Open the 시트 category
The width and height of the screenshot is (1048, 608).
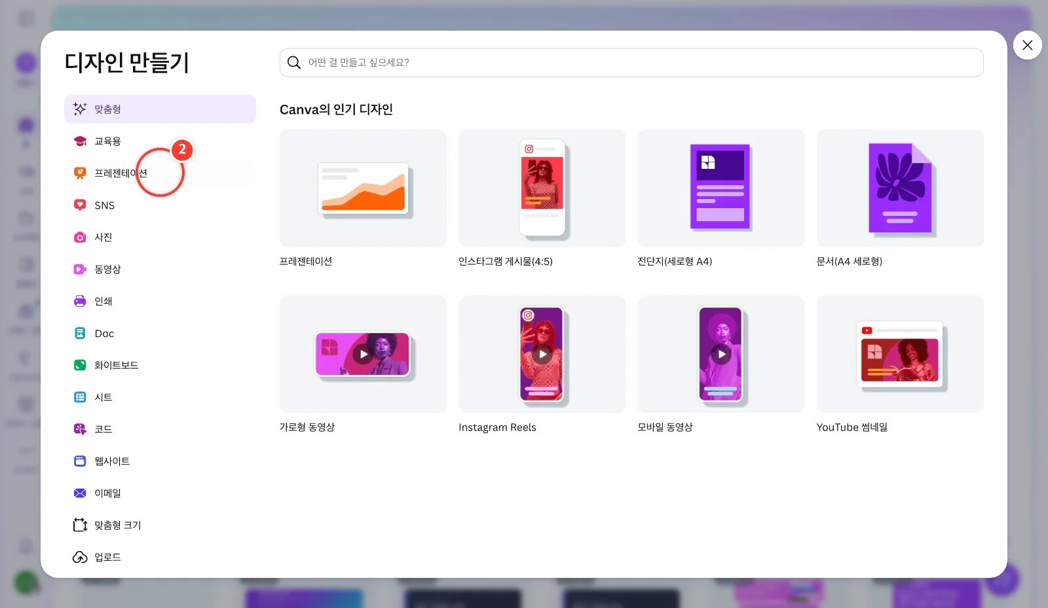(x=160, y=397)
